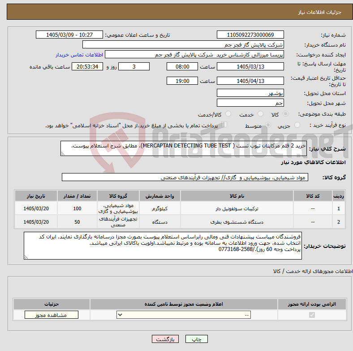Click the جزئیات اطلاعات نیاز page title
This screenshot has width=353, height=351.
pyautogui.click(x=319, y=12)
